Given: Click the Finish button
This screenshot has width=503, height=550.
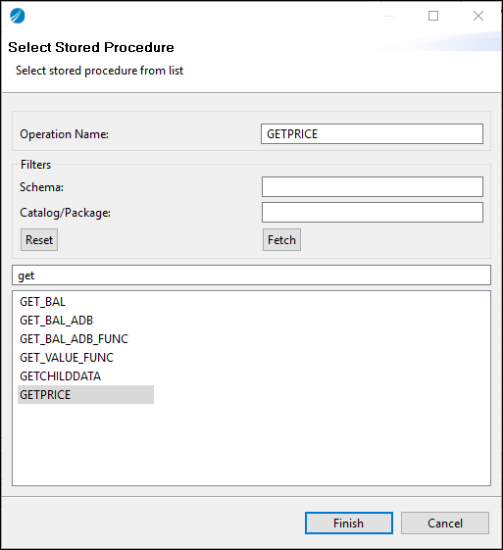Looking at the screenshot, I should click(349, 523).
